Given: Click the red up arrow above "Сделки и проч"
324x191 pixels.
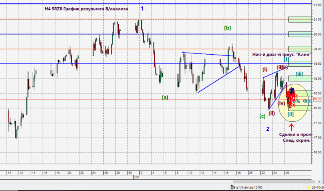Looking at the screenshot, I should [291, 127].
